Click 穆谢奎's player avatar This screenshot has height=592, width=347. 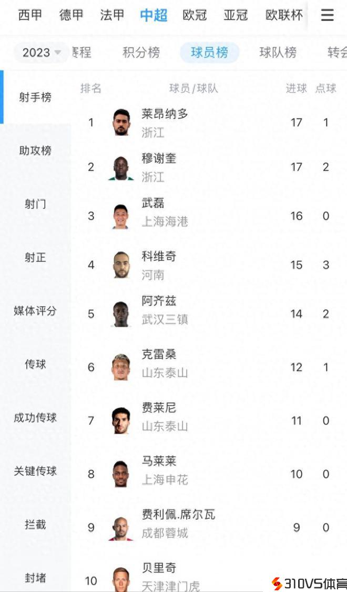point(121,168)
